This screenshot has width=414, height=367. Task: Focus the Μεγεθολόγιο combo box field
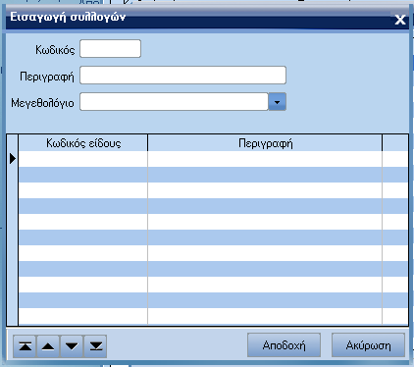tap(174, 102)
